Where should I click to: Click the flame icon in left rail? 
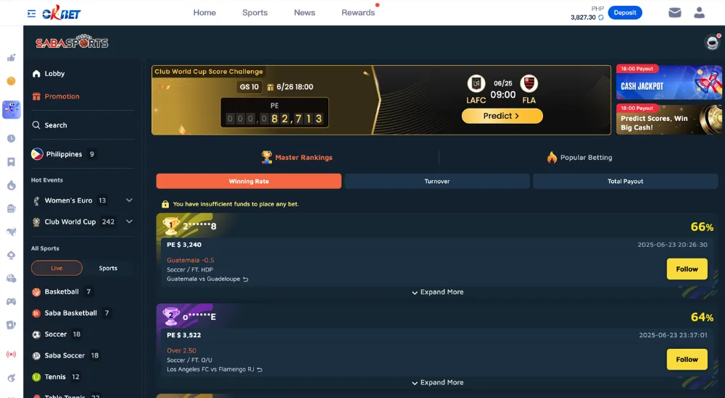(11, 185)
